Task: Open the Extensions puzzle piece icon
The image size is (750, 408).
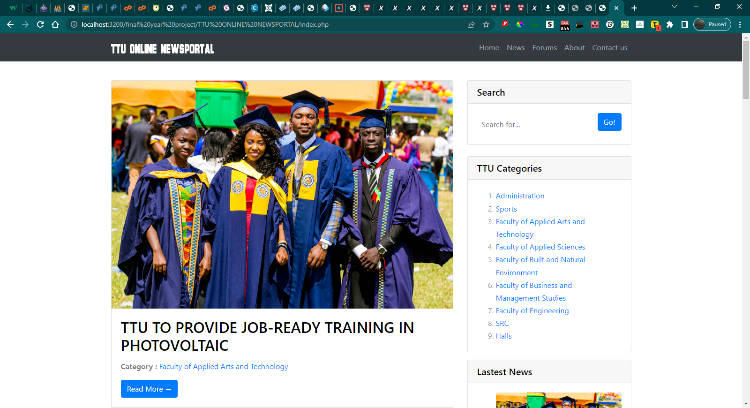Action: coord(670,24)
